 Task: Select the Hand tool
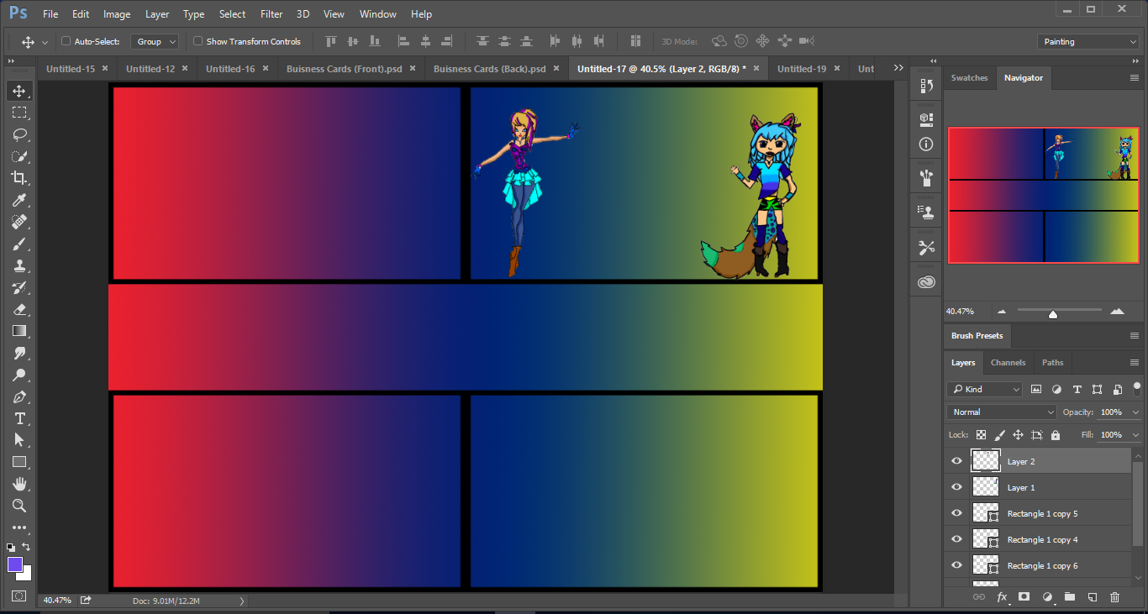click(x=19, y=484)
